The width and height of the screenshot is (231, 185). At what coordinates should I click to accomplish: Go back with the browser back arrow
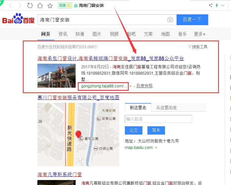pyautogui.click(x=10, y=6)
